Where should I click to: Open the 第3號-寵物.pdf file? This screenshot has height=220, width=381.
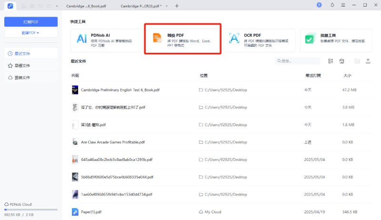point(93,125)
